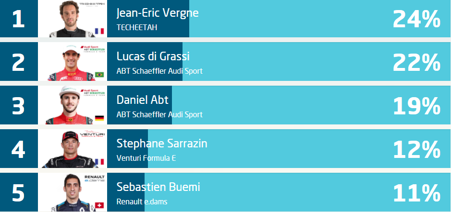Click Jean-Eric Vergne's portrait photo
The width and height of the screenshot is (451, 212).
(x=72, y=19)
